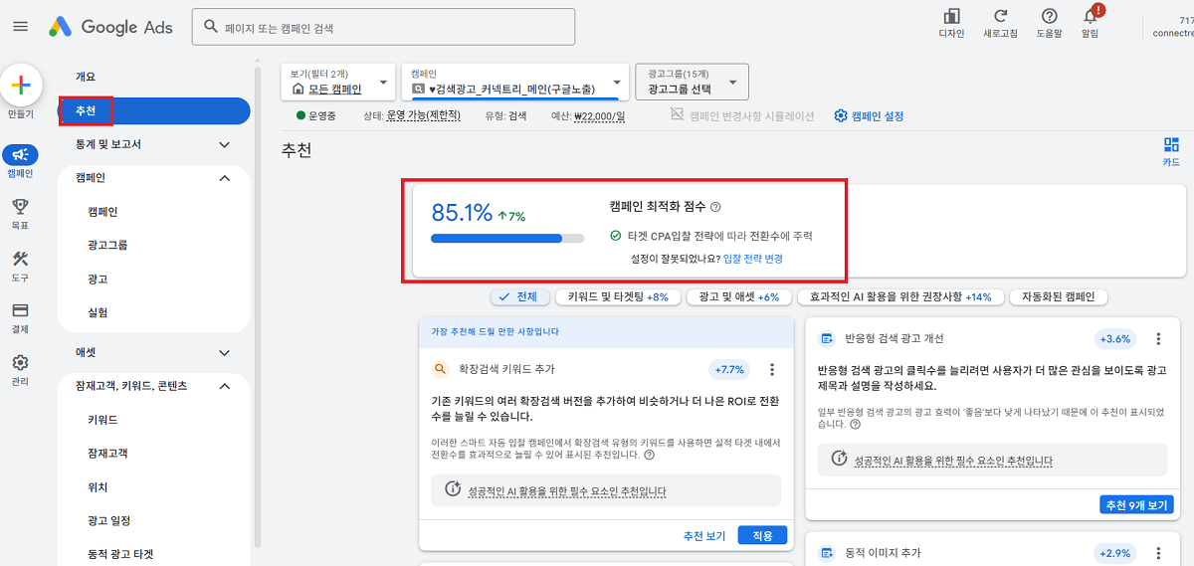Screen dimensions: 1194x566
Task: Expand the 통계 및 보고서 section
Action: coord(224,144)
